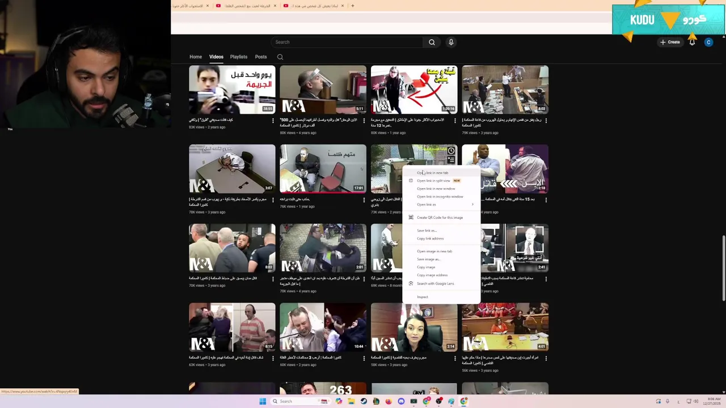Choose Open link in new window
Screen dimensions: 726x408
pos(441,189)
